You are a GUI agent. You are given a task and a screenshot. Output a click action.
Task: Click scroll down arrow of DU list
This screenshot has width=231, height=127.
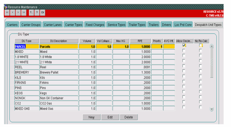pyautogui.click(x=212, y=109)
